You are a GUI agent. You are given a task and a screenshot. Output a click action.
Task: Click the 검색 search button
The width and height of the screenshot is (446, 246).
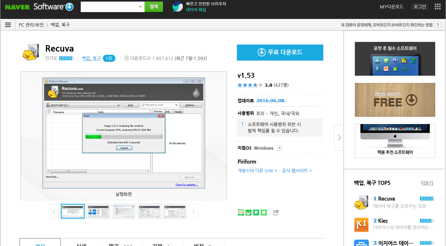point(154,7)
